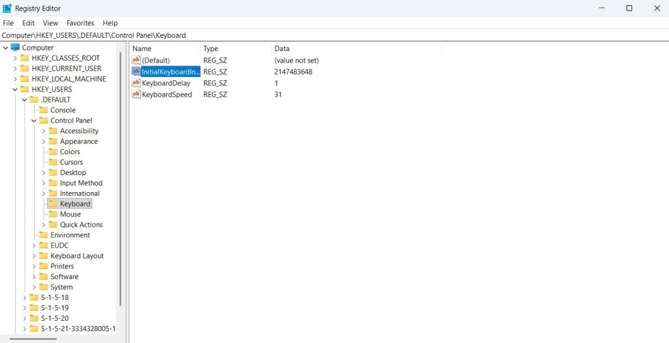Open the File menu
This screenshot has width=669, height=343.
[8, 23]
